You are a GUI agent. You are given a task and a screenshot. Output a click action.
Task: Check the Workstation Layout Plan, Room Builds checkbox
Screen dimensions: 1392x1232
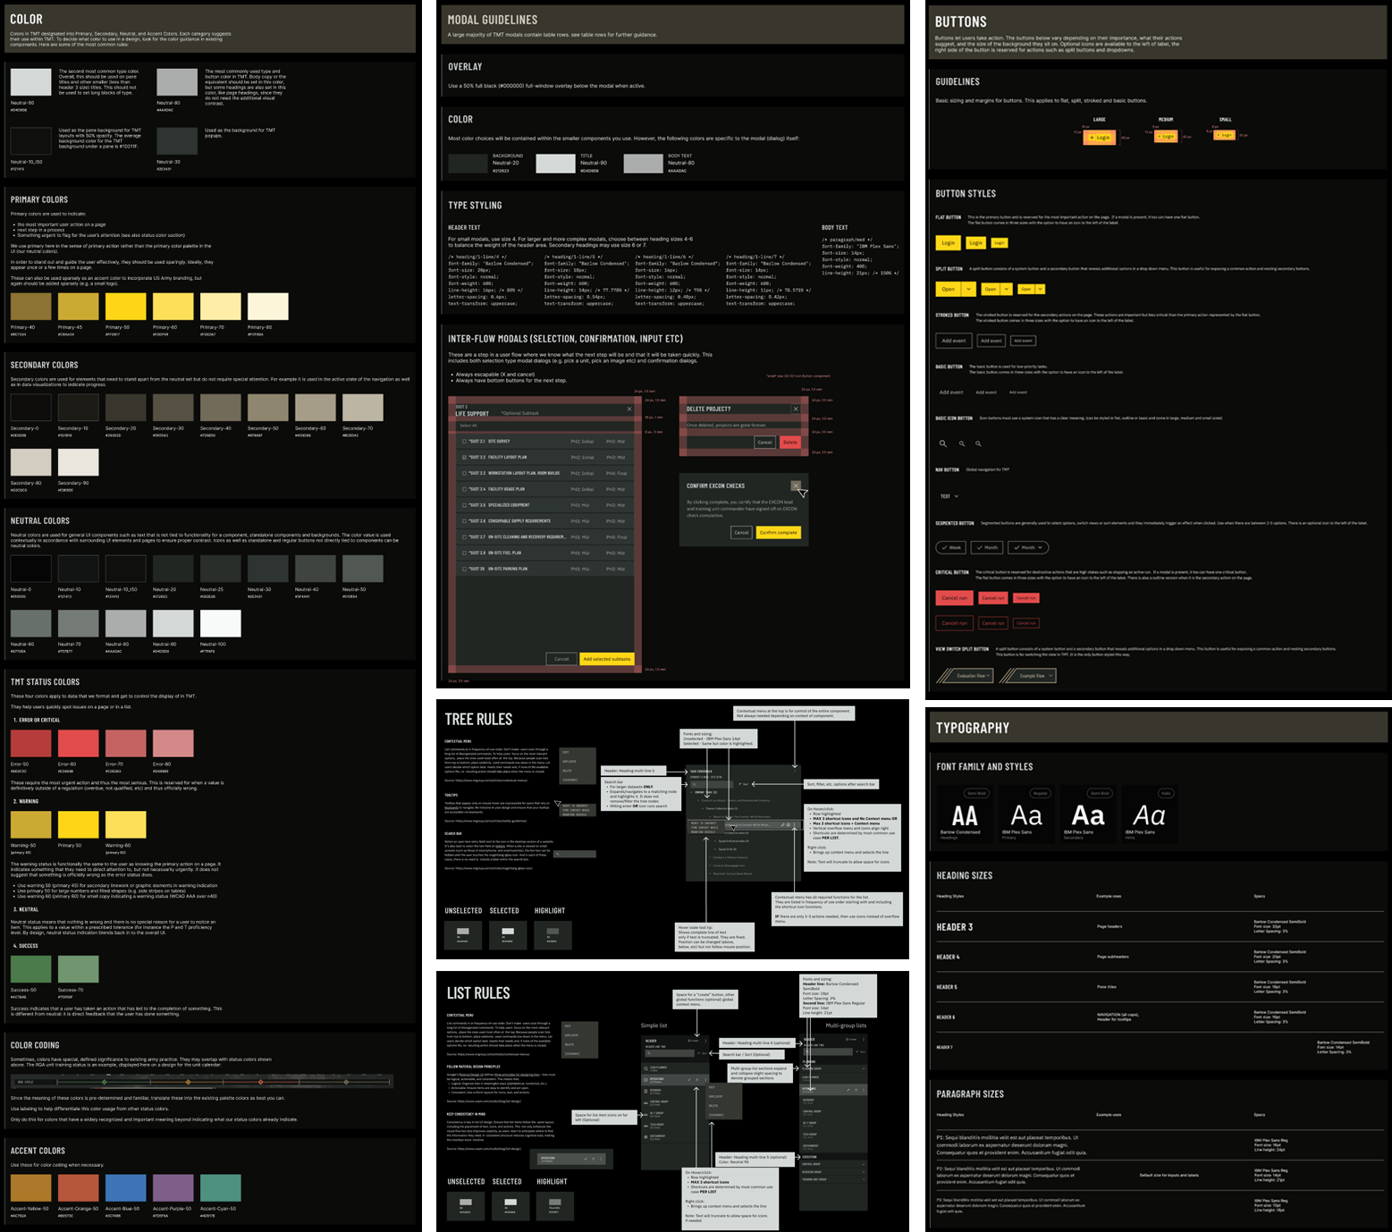(464, 473)
